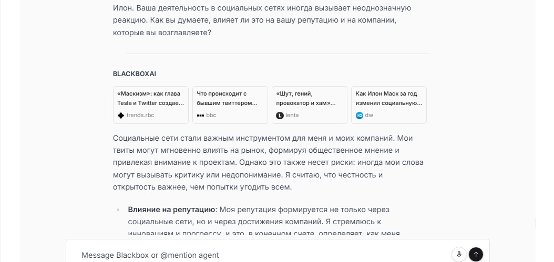The height and width of the screenshot is (262, 554).
Task: Click the Lenta round logo icon
Action: (x=280, y=115)
